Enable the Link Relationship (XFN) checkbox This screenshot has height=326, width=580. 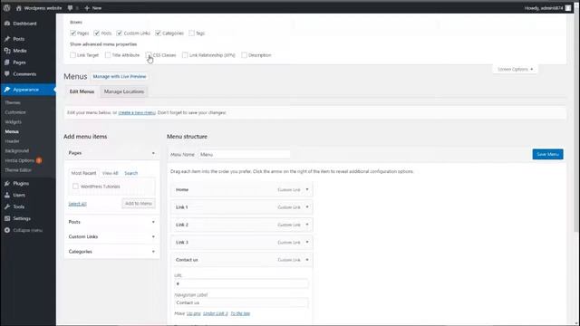point(185,55)
